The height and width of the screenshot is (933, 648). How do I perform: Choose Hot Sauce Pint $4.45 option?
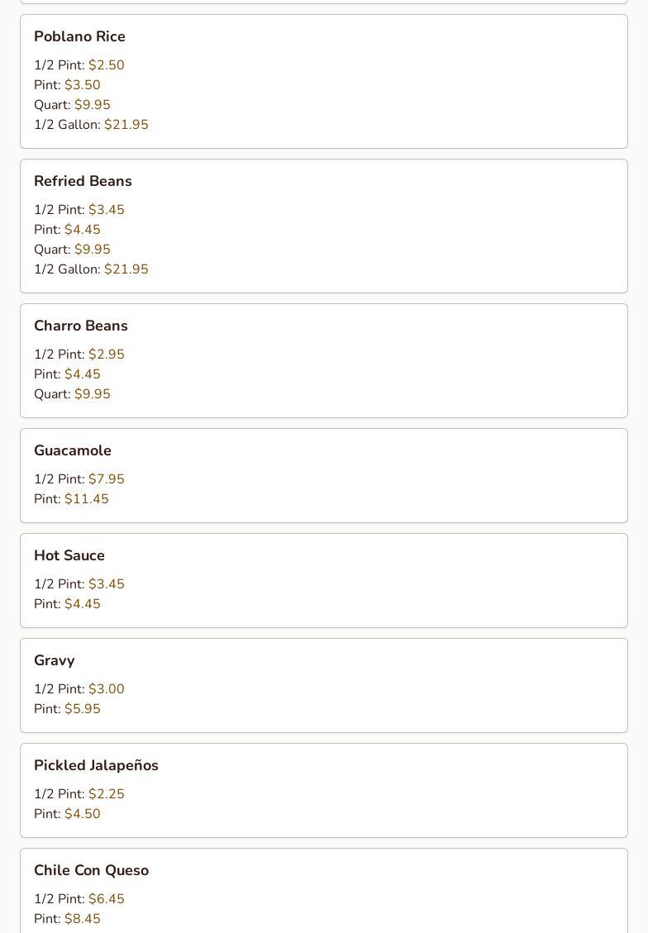tap(67, 604)
